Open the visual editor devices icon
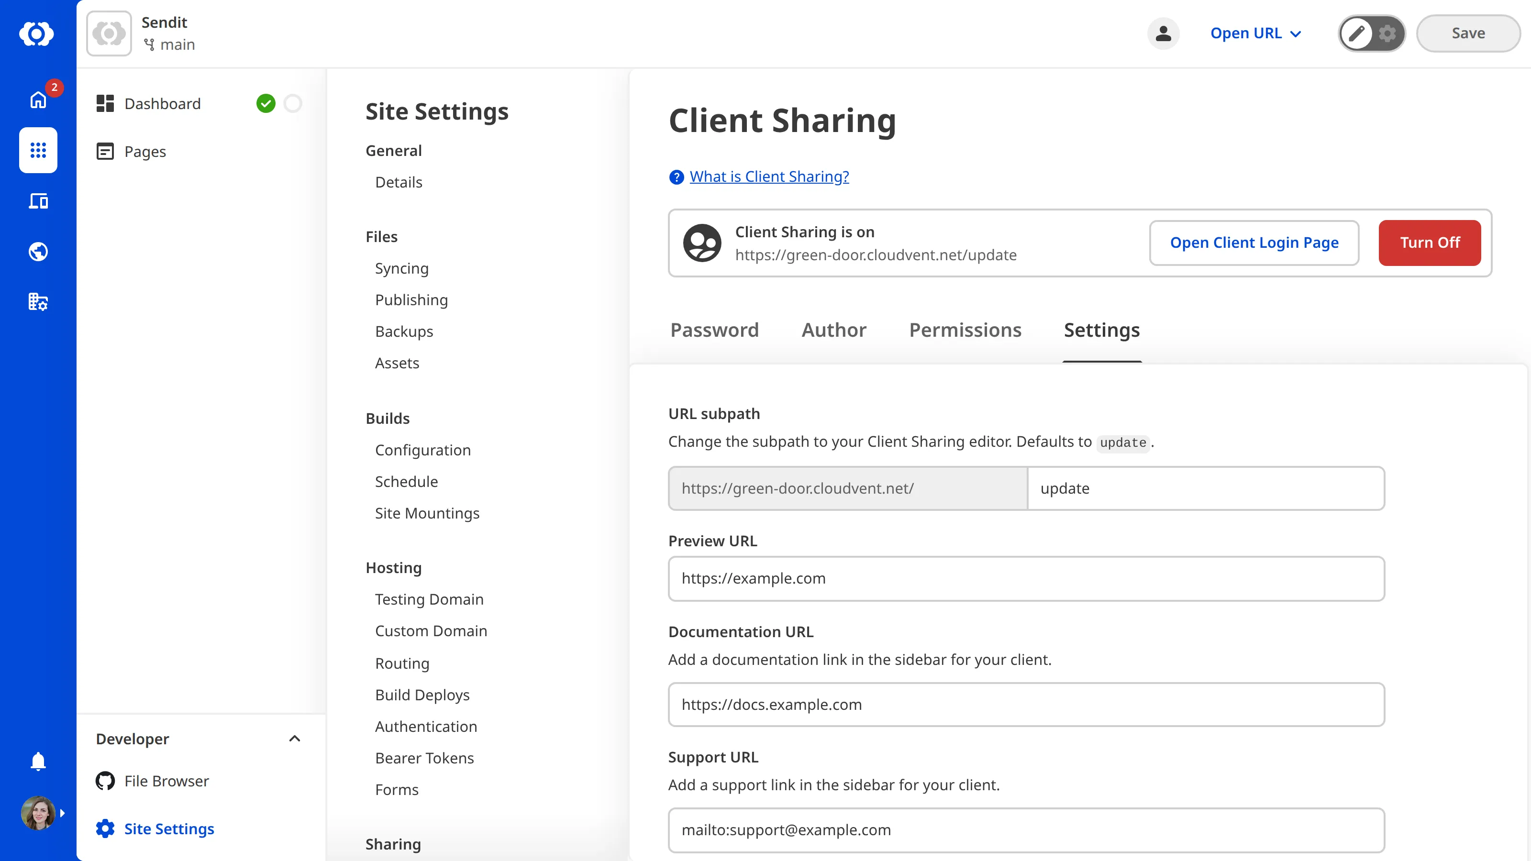 click(x=37, y=201)
